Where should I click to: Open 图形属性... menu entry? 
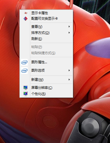pos(46,62)
